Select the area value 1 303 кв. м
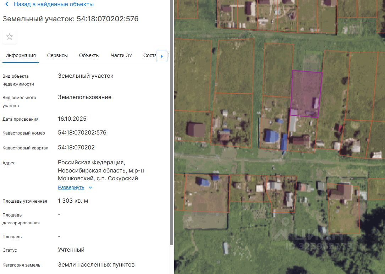The width and height of the screenshot is (385, 274). pyautogui.click(x=73, y=201)
